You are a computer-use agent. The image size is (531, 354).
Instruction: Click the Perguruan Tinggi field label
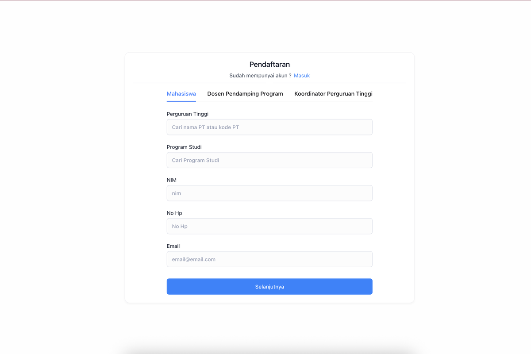pos(188,114)
